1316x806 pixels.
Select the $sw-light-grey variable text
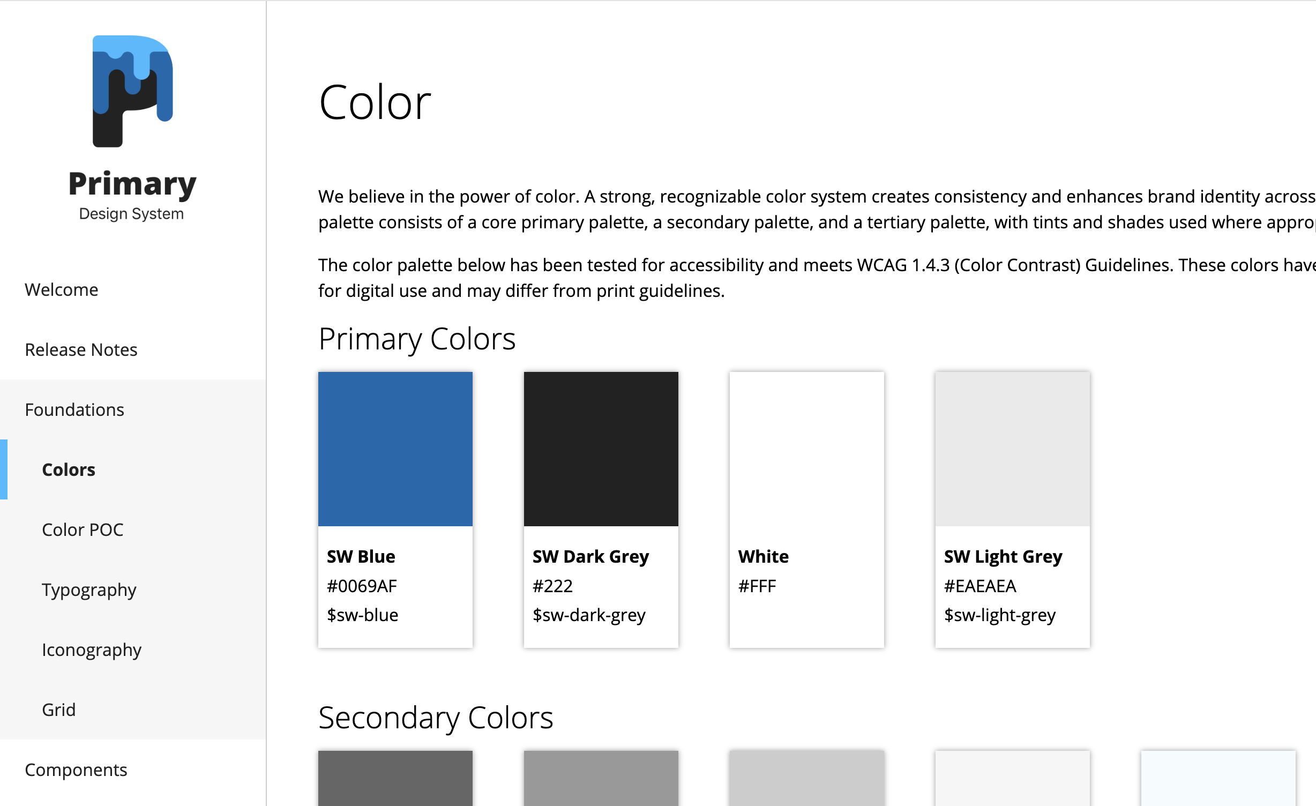coord(1000,615)
